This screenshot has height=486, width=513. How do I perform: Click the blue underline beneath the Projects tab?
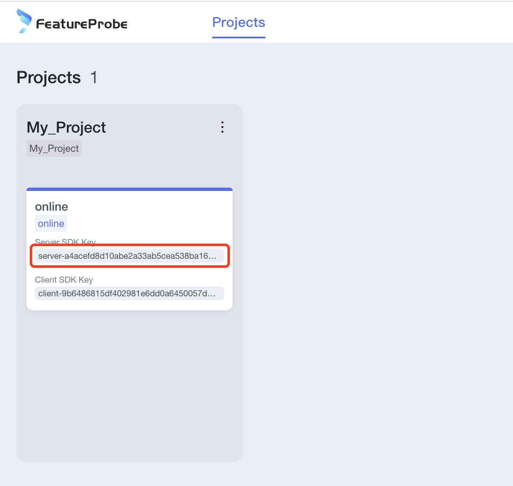tap(239, 37)
